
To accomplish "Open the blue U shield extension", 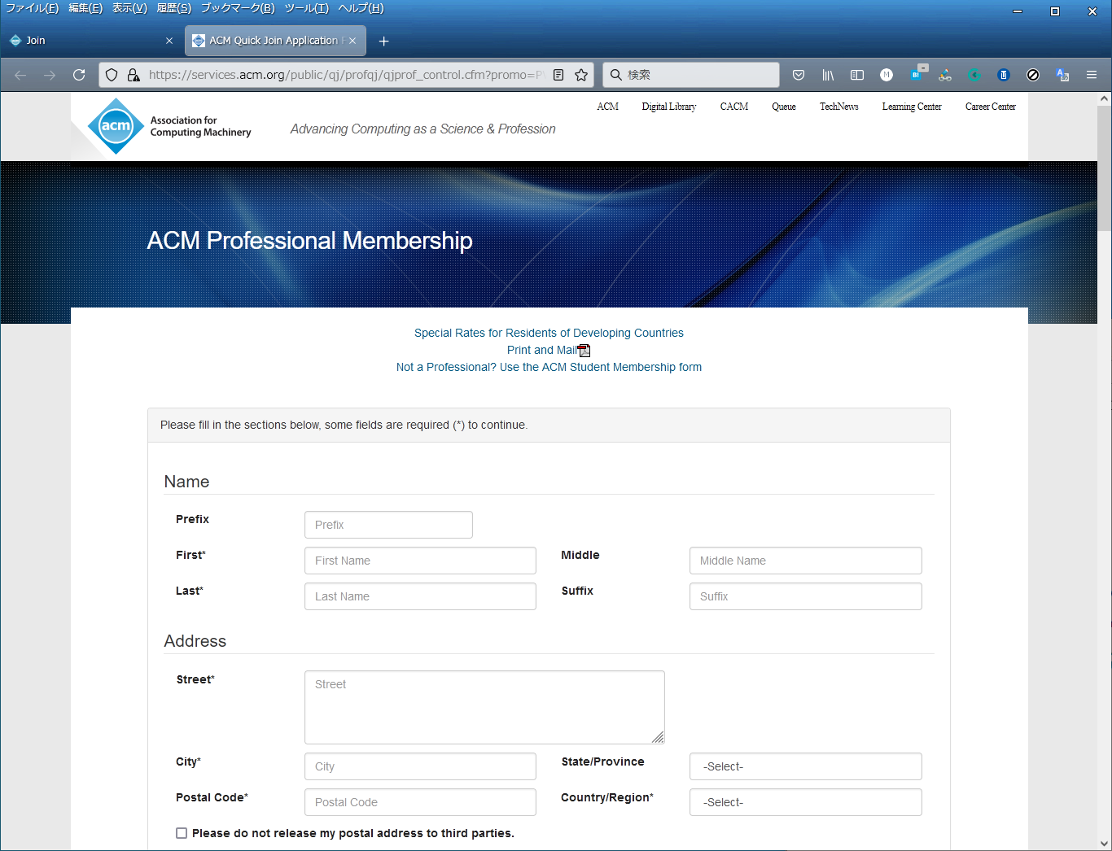I will pyautogui.click(x=1004, y=75).
